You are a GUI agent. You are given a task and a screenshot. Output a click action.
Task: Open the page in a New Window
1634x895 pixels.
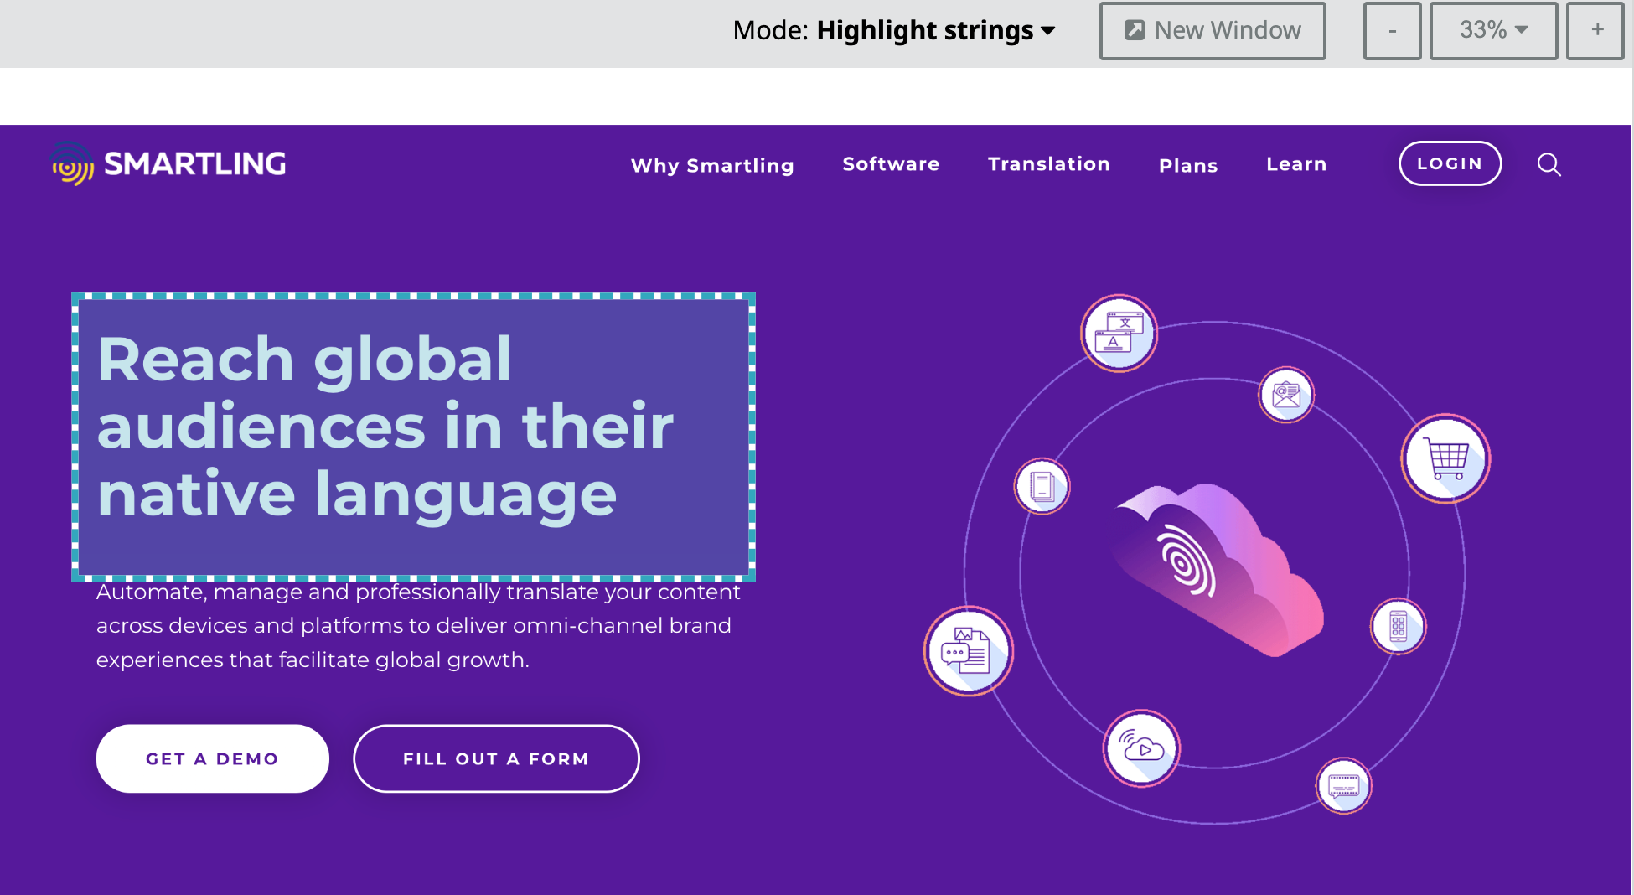tap(1212, 30)
